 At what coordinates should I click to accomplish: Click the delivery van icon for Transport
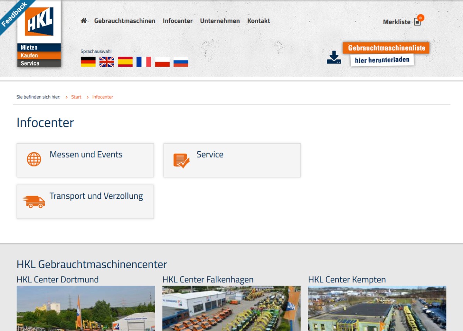pos(34,202)
